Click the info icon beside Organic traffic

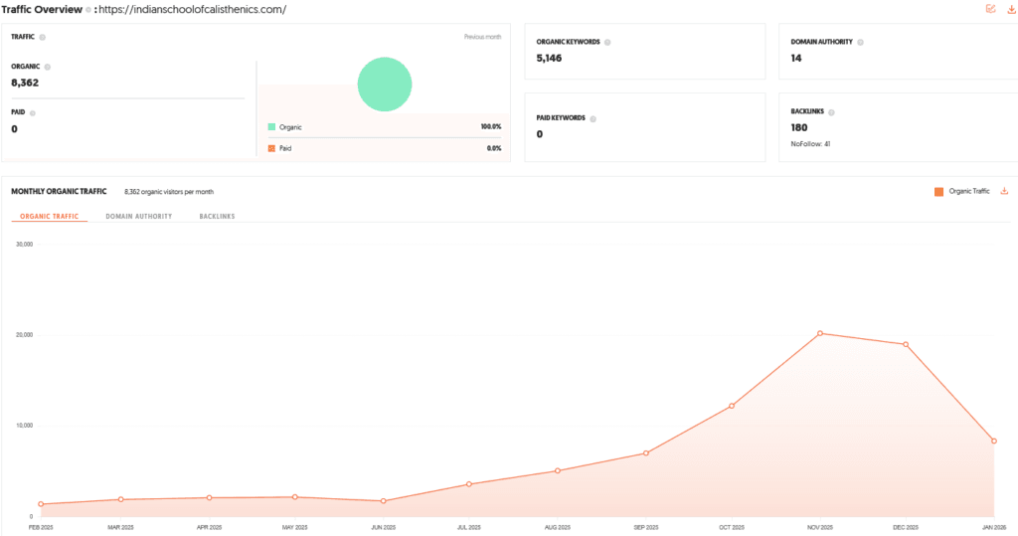tap(47, 67)
